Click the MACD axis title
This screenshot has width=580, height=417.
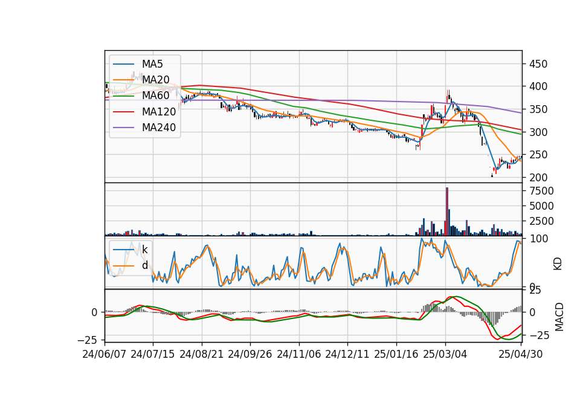(x=559, y=317)
